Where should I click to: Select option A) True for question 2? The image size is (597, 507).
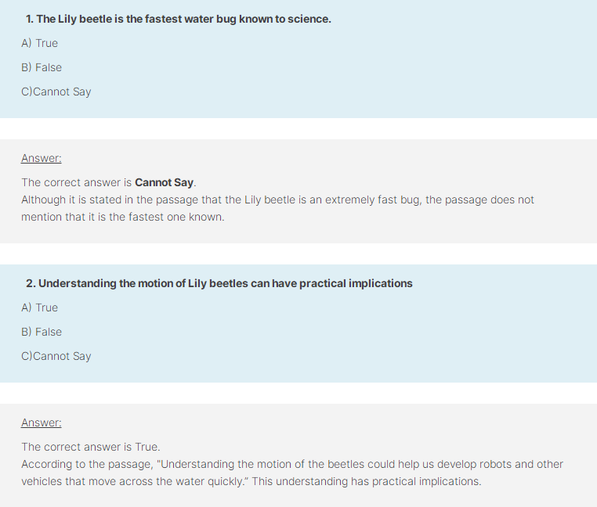coord(40,307)
